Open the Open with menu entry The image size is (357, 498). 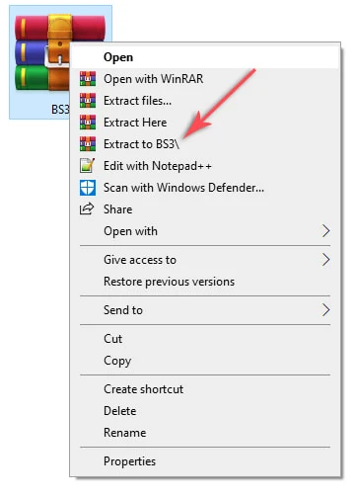click(x=205, y=231)
